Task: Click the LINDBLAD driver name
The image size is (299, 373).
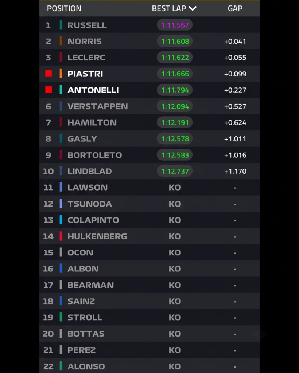Action: (89, 171)
